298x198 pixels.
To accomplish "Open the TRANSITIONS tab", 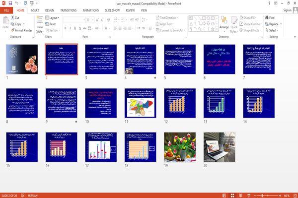I will pos(69,10).
